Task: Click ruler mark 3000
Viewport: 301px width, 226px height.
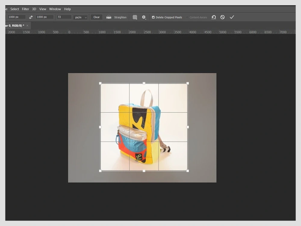Action: [162, 32]
